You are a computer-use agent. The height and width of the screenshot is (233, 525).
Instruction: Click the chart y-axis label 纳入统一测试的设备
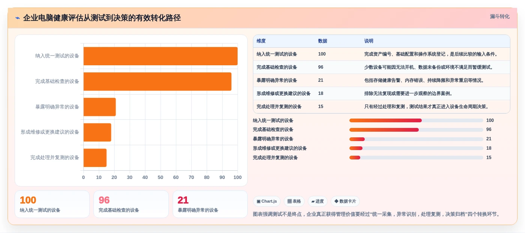pos(57,56)
